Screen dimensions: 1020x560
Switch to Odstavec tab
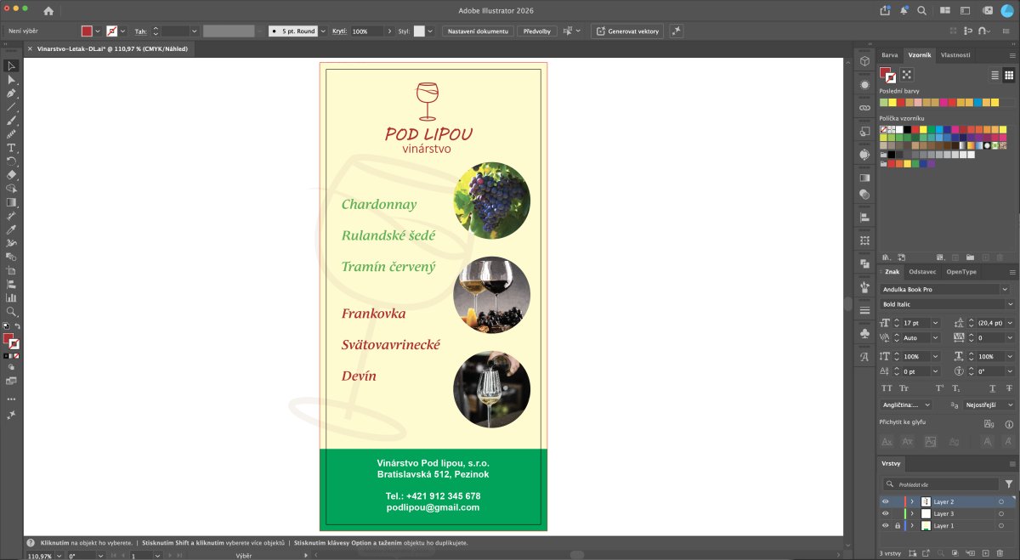(x=922, y=272)
